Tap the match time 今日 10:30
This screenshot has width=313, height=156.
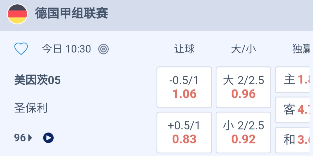66,49
